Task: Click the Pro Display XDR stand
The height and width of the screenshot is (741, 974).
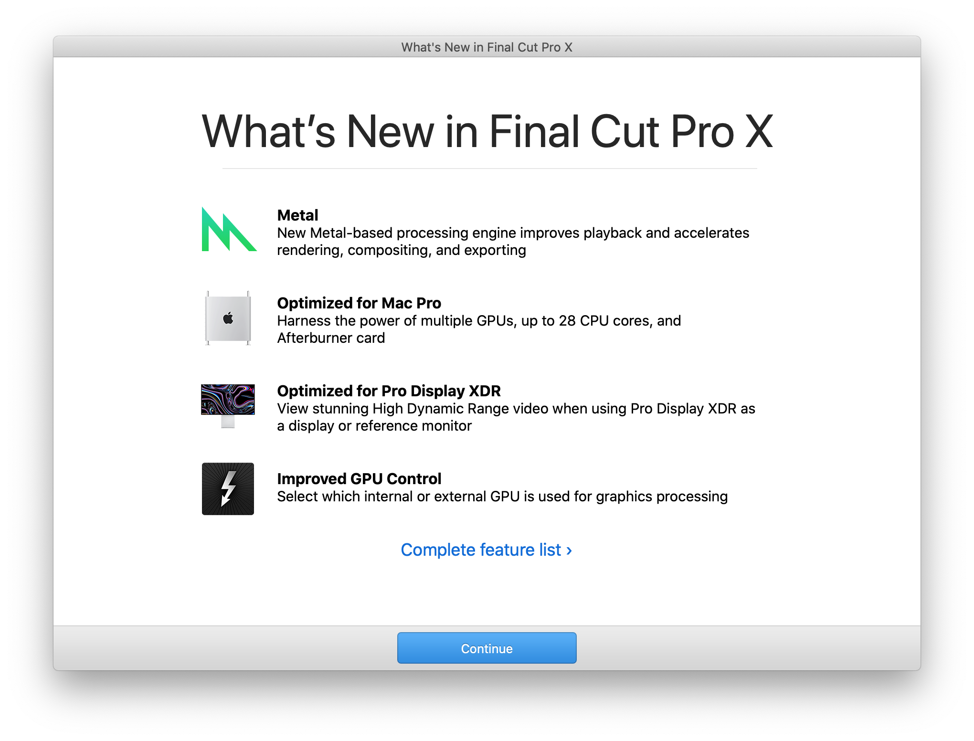Action: tap(228, 422)
